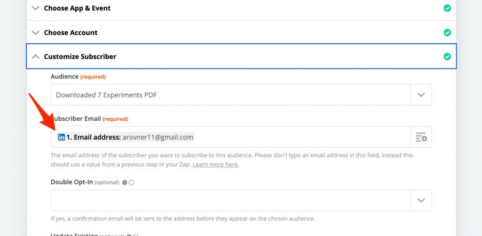482x236 pixels.
Task: Open the Double Opt-In dropdown arrow
Action: tap(421, 200)
